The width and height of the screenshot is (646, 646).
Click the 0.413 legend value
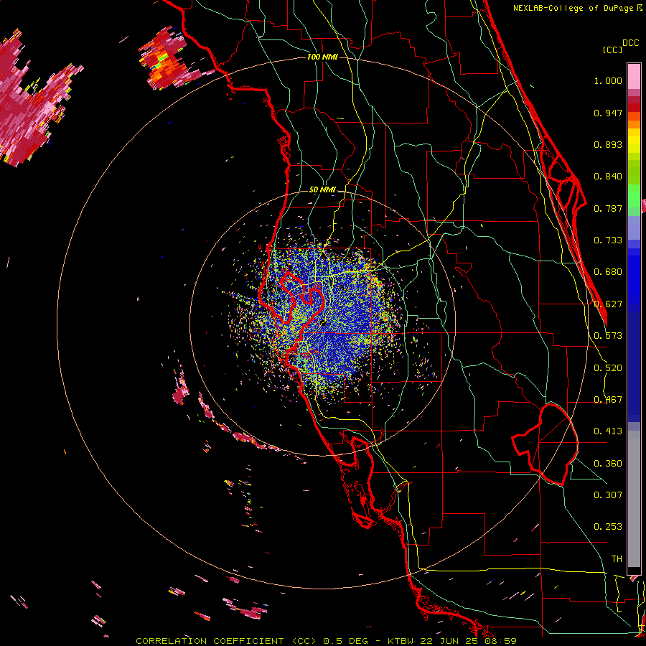point(608,431)
